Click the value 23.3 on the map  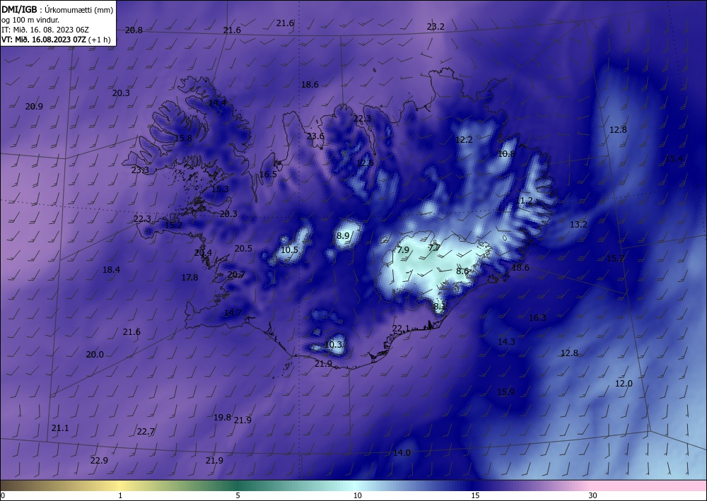tap(140, 170)
